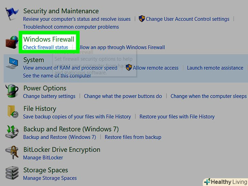Open Change User Account Control settings
Viewport: 248px width, 186px height.
[x=187, y=19]
